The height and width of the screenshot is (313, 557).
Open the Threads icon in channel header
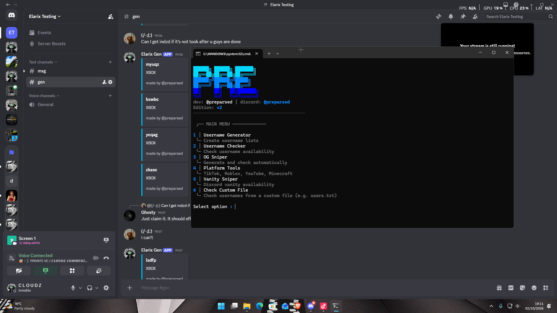click(x=439, y=17)
